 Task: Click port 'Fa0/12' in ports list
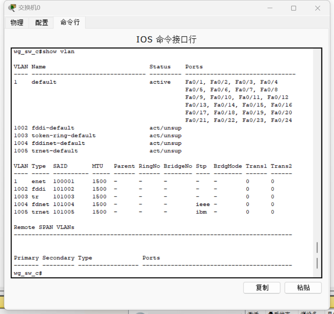coord(278,97)
